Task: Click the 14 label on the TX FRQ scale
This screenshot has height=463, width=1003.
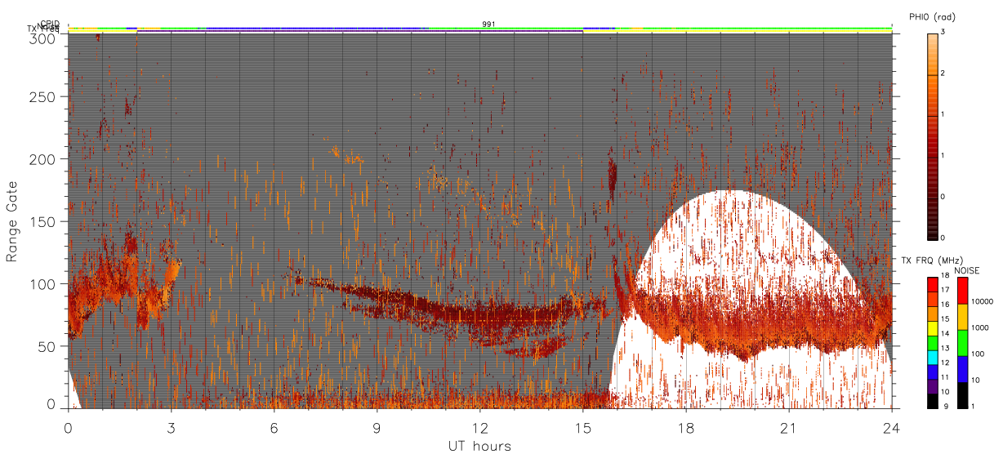Action: pos(945,336)
